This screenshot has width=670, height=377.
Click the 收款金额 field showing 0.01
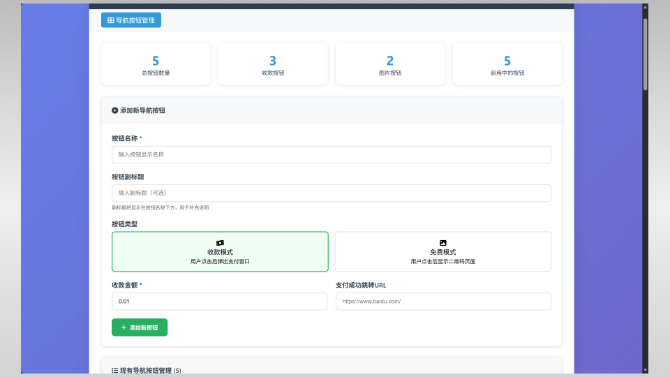pyautogui.click(x=219, y=302)
